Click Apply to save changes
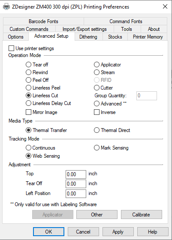Screen dimensions: 172x240 click(118, 232)
